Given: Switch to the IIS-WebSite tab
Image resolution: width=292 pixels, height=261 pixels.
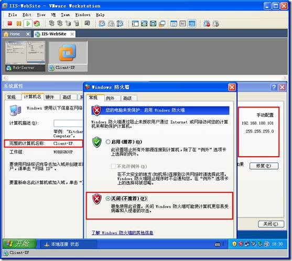Looking at the screenshot, I should [54, 34].
